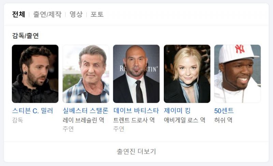This screenshot has width=273, height=166.
Task: Click the 레이 브레슬린 역 role text
Action: pos(83,120)
